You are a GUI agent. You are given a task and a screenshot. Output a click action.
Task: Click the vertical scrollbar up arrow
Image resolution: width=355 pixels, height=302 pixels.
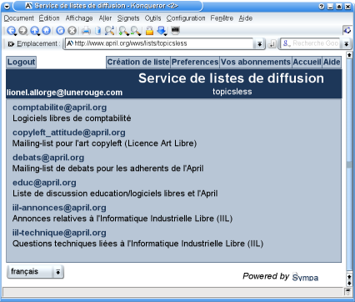(x=349, y=55)
